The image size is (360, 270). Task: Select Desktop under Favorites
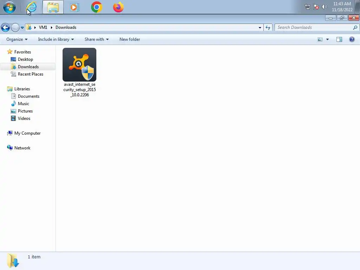click(x=25, y=59)
